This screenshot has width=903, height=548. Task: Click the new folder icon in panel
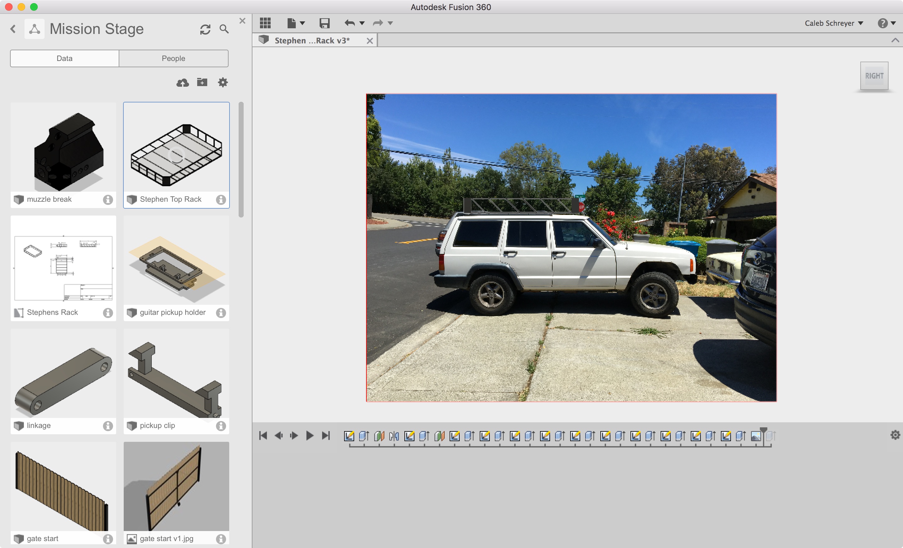(201, 83)
